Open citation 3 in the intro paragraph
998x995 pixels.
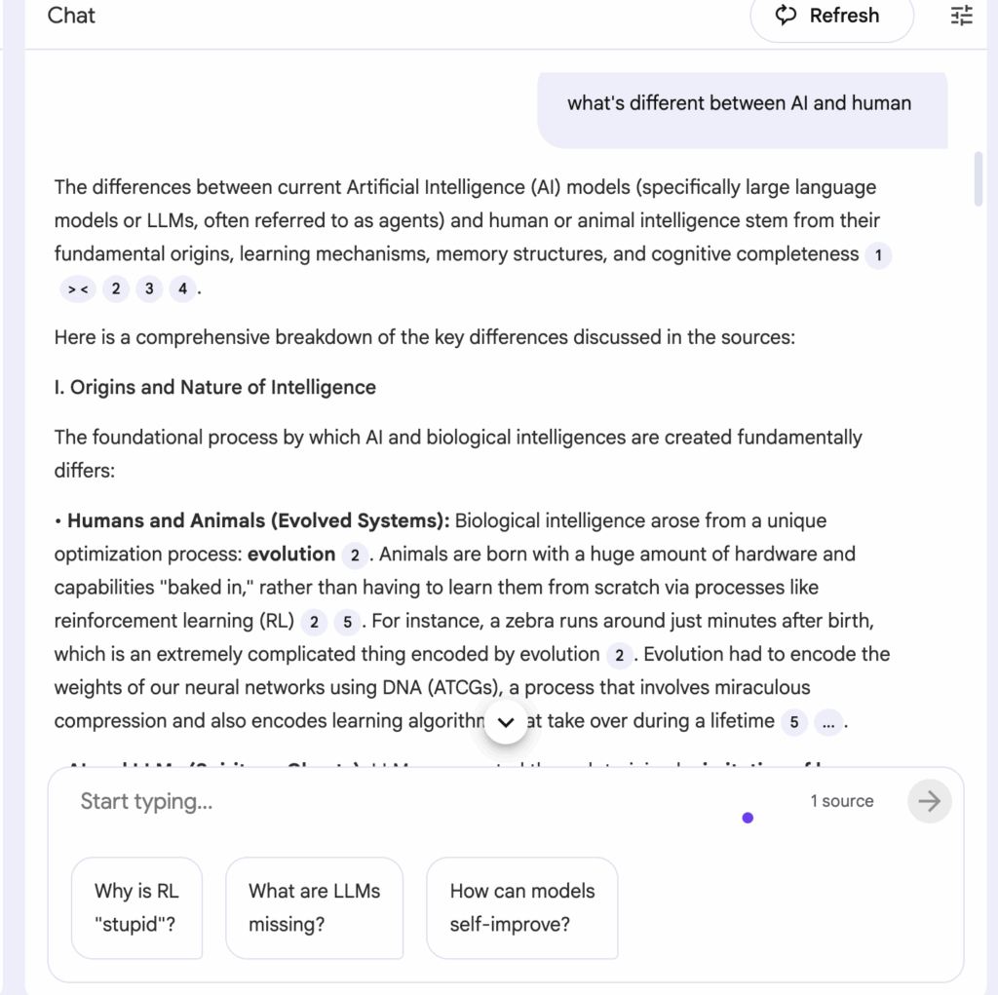[148, 288]
